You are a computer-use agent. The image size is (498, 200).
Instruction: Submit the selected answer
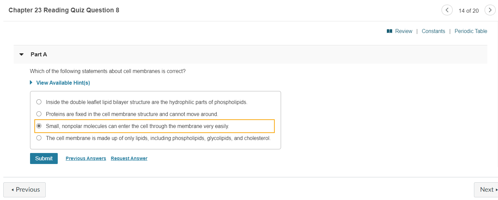pyautogui.click(x=44, y=158)
